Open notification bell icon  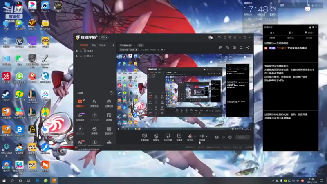pos(241,47)
